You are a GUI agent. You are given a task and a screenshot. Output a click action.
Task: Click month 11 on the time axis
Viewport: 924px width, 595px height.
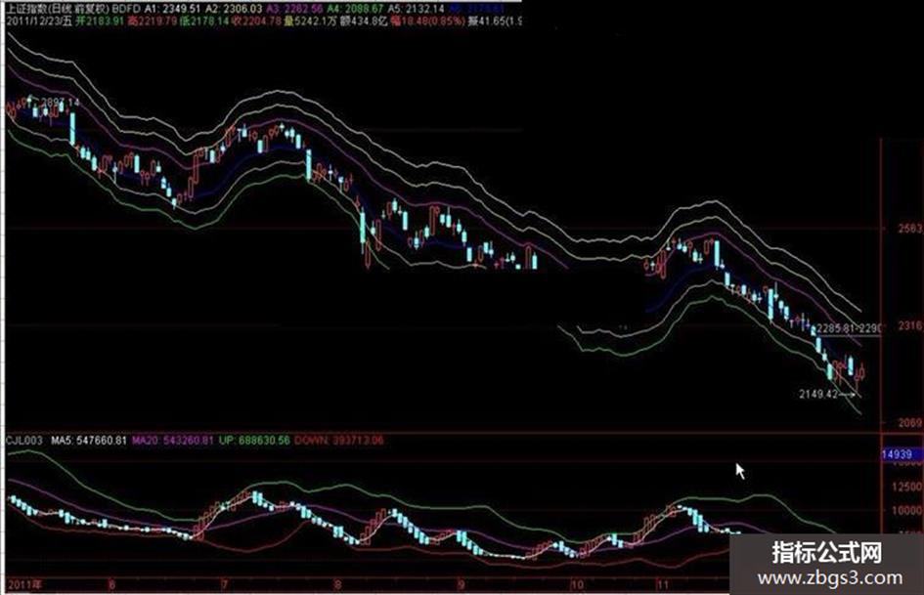point(664,584)
